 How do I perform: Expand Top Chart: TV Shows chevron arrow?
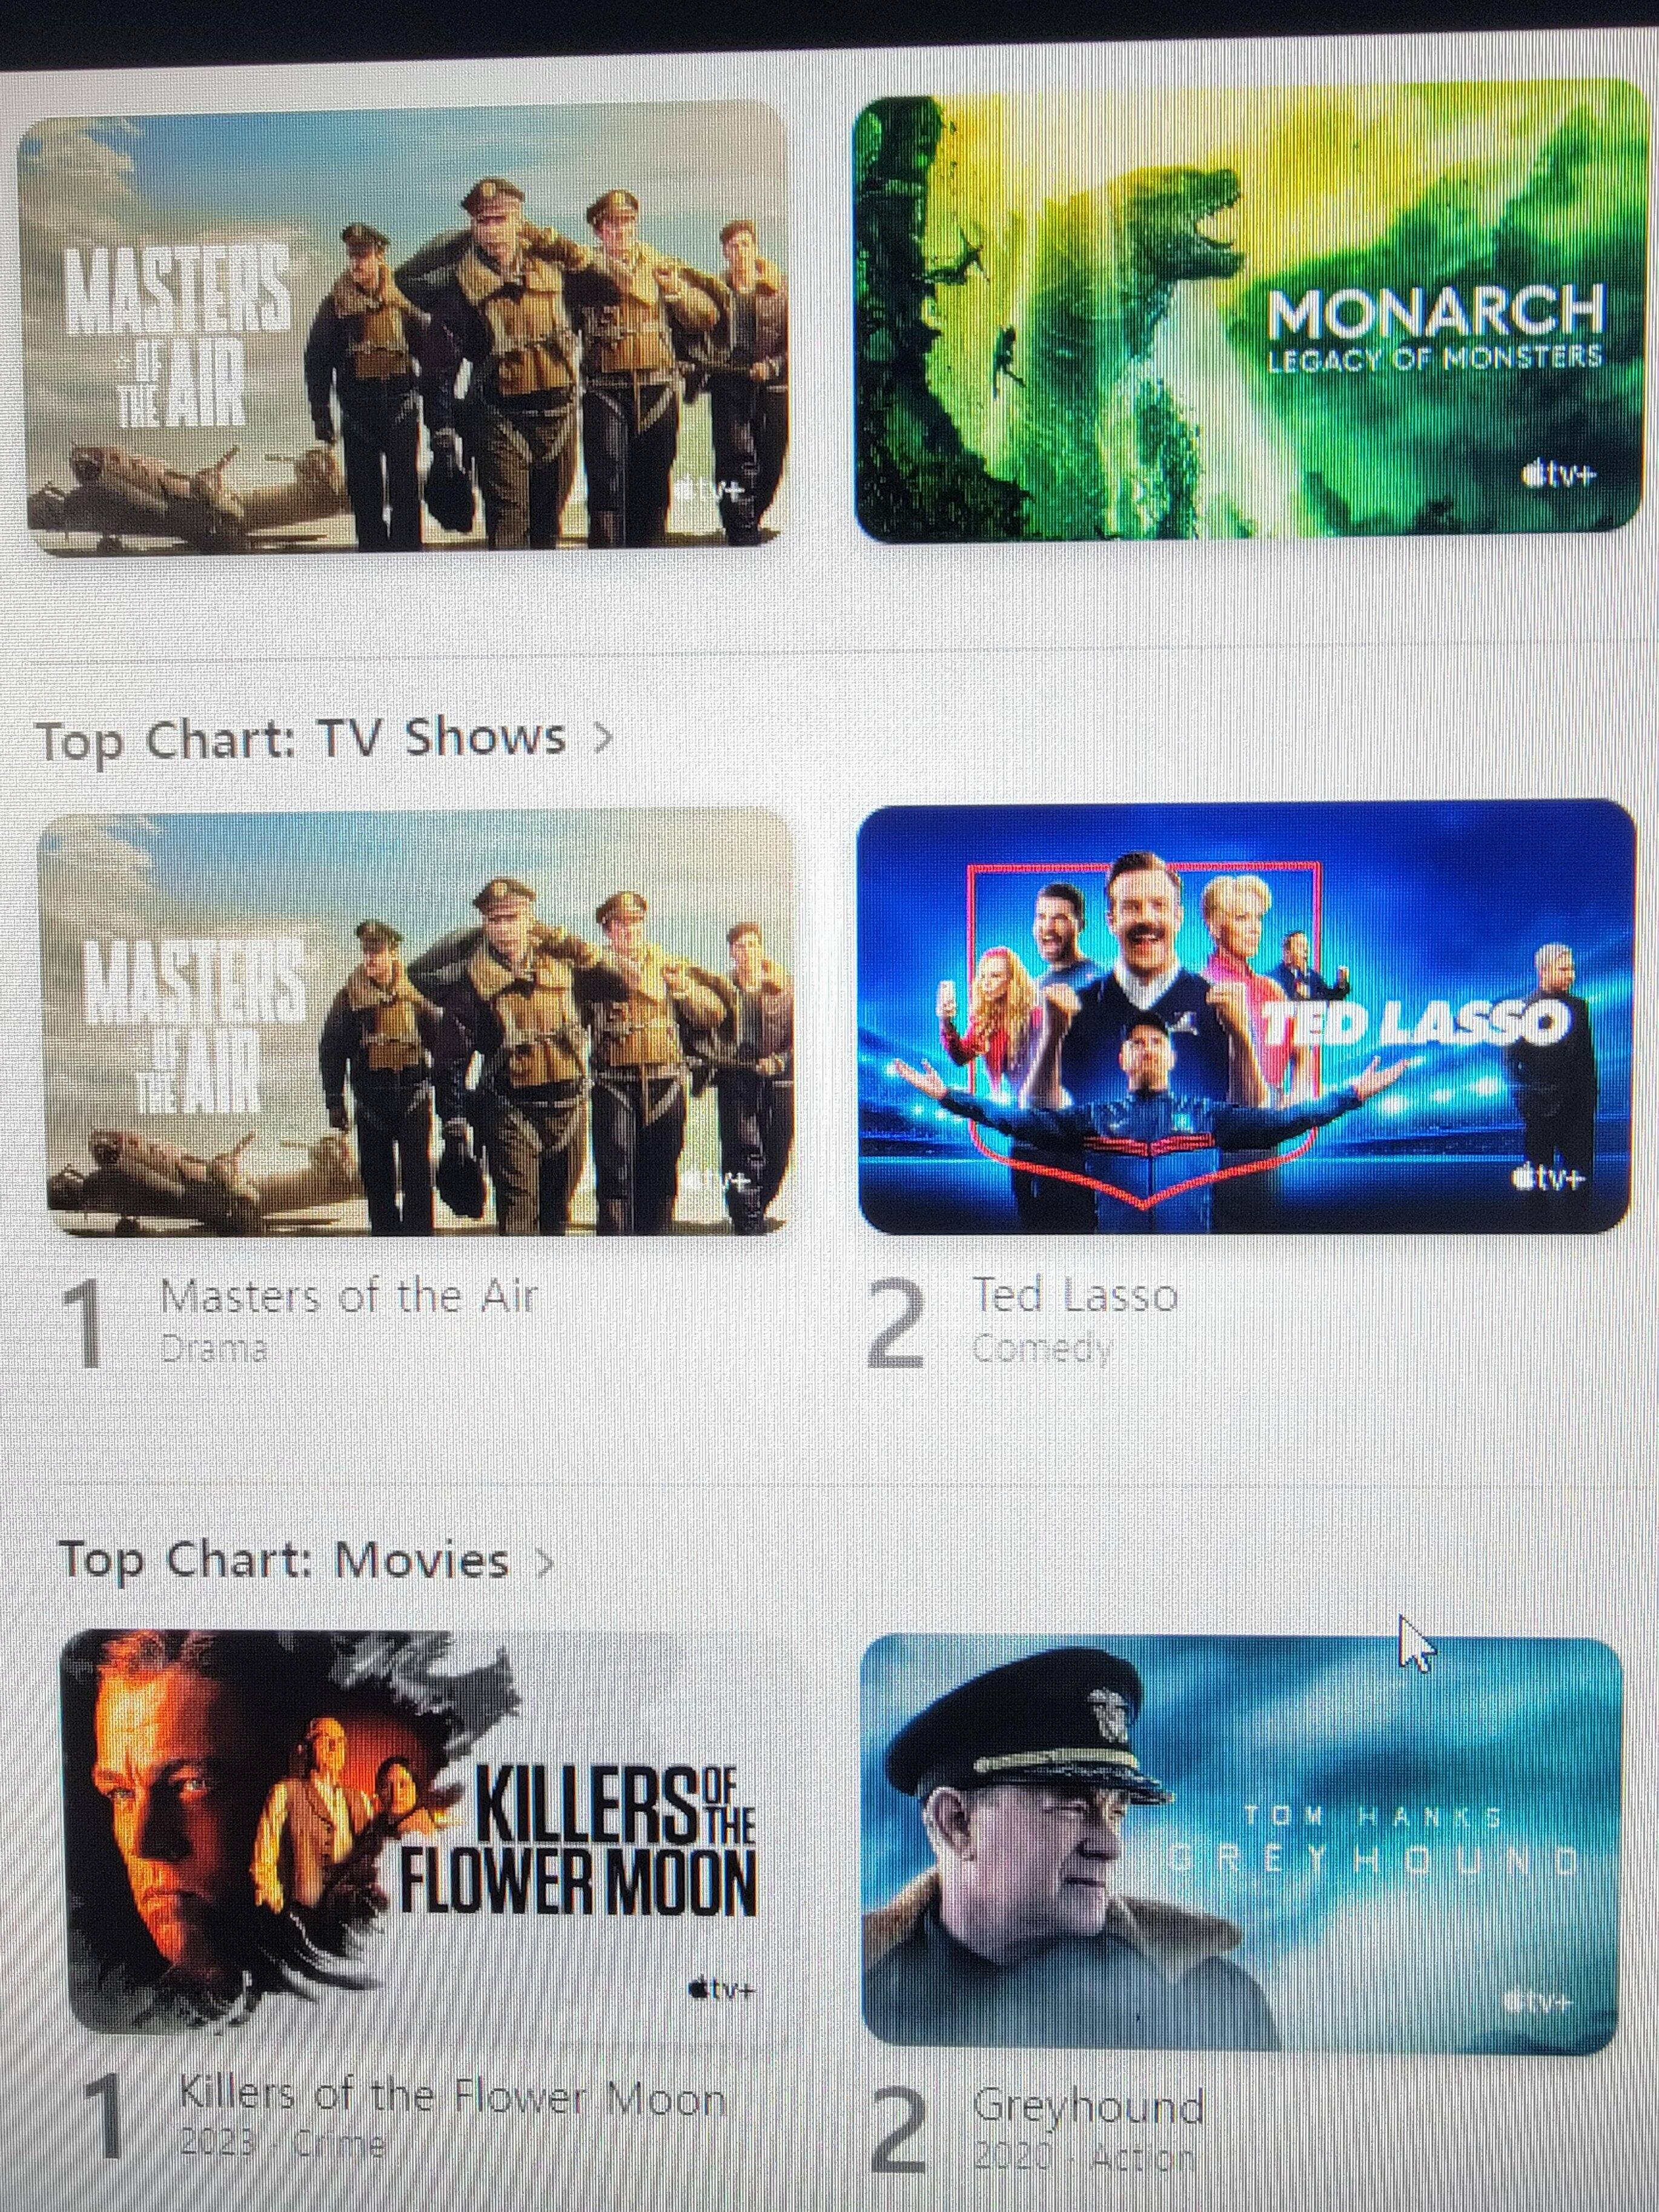coord(601,738)
